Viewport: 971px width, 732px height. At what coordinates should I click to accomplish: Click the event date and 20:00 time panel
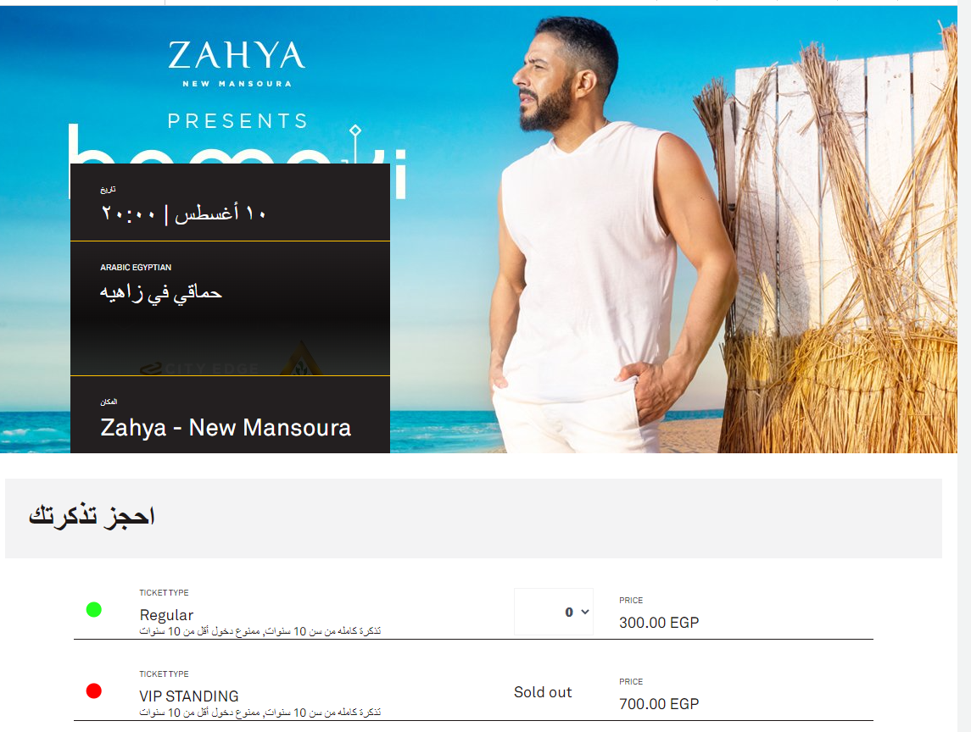coord(230,202)
